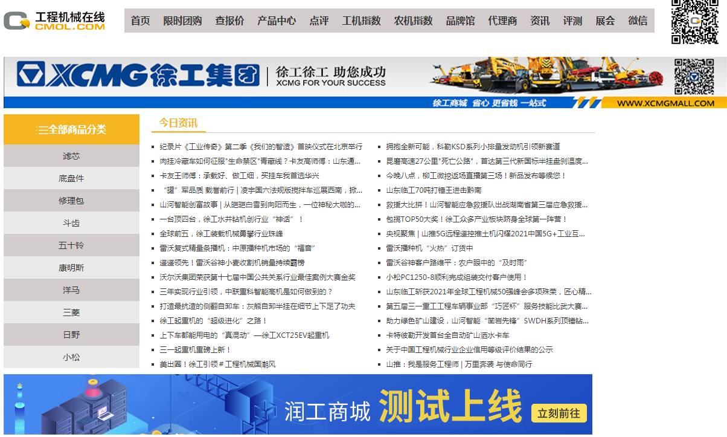Expand the 全部商品分类 category header
Screen dimensions: 727x437
pos(71,129)
